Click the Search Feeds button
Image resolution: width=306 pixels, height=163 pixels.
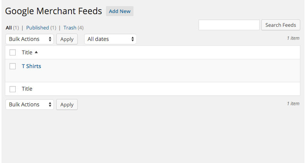coord(281,25)
